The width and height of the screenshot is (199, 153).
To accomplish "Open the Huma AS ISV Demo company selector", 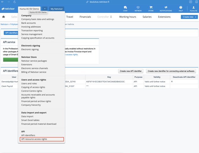I will pyautogui.click(x=29, y=9).
